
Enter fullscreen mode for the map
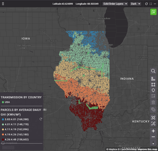(x=151, y=4)
